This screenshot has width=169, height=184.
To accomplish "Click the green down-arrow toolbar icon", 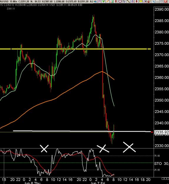I will pos(104,1).
